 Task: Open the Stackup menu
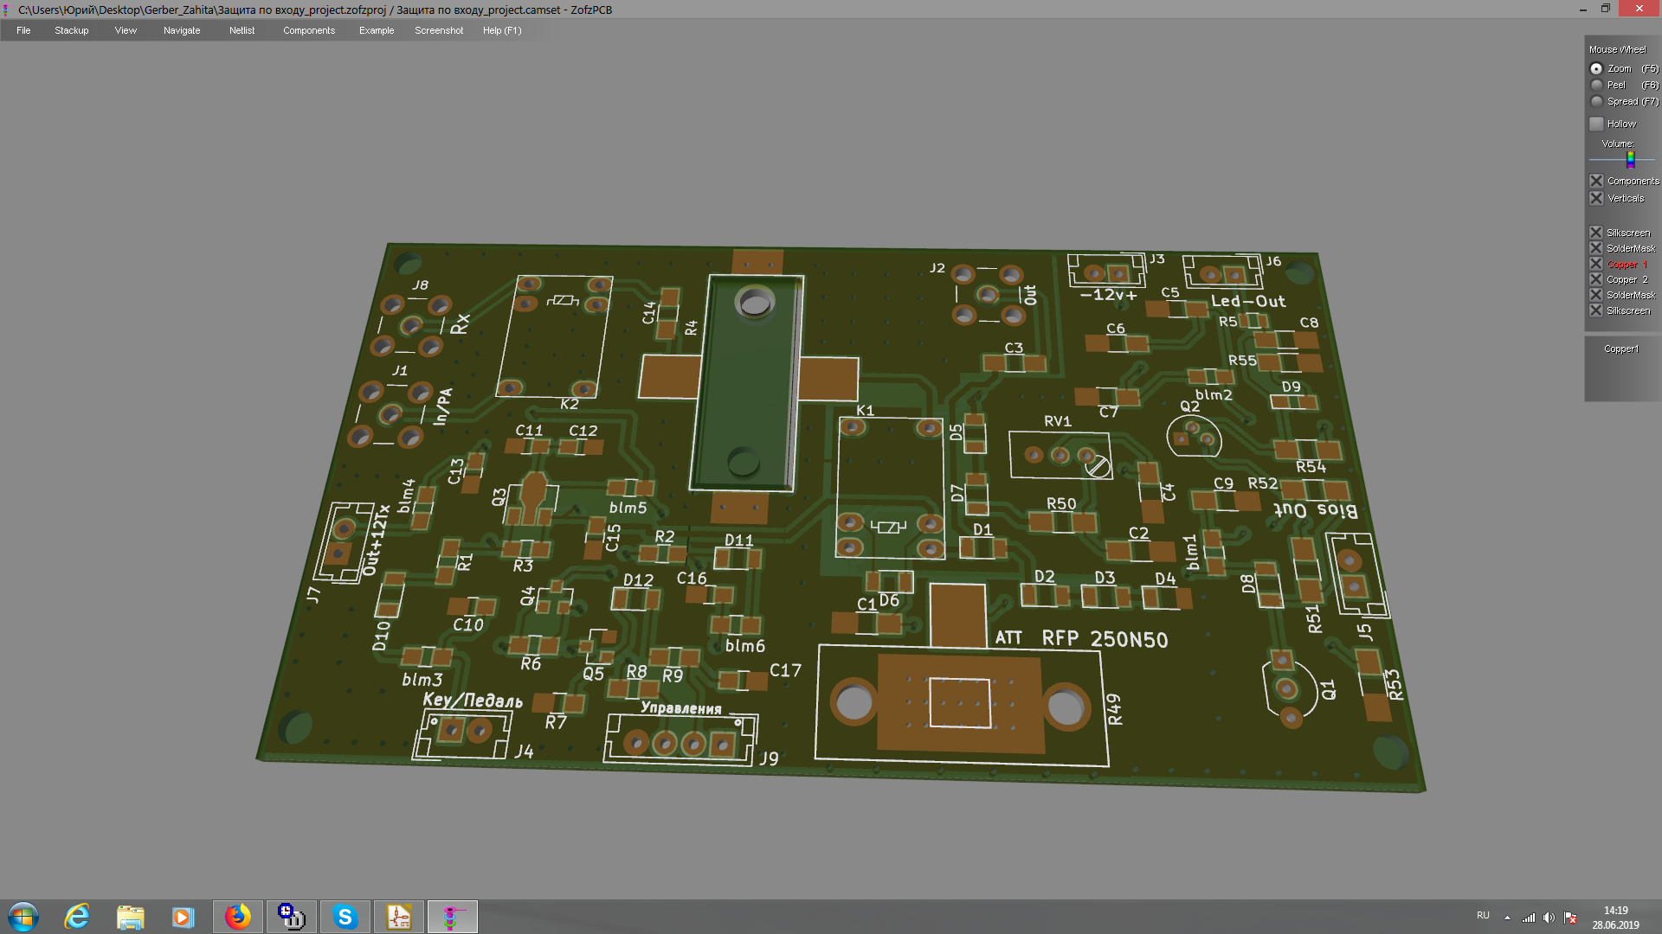[71, 30]
